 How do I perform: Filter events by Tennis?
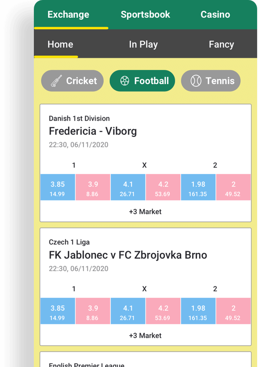pos(211,81)
